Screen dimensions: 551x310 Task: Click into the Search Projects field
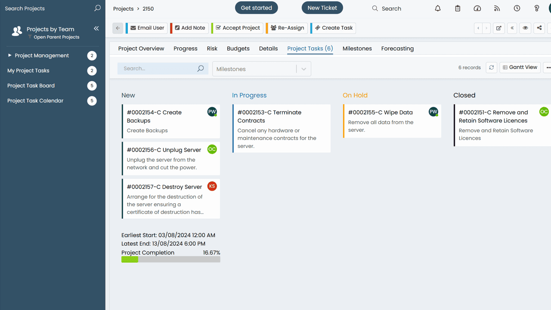click(x=47, y=8)
